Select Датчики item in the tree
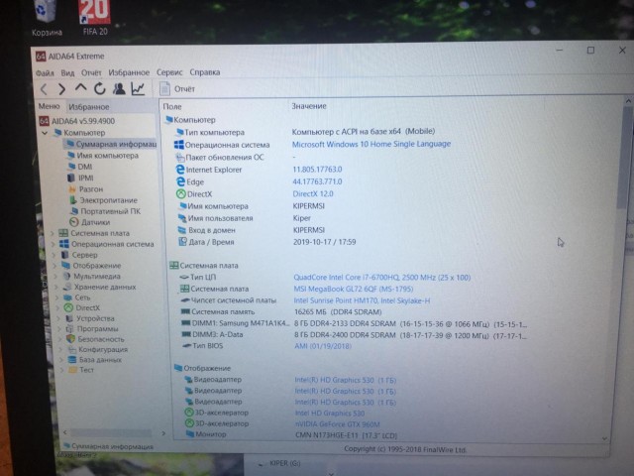 [x=95, y=222]
